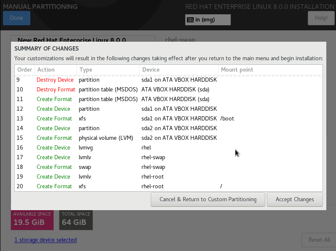Select row 11 Create Format partition table
The image size is (336, 251).
169,99
